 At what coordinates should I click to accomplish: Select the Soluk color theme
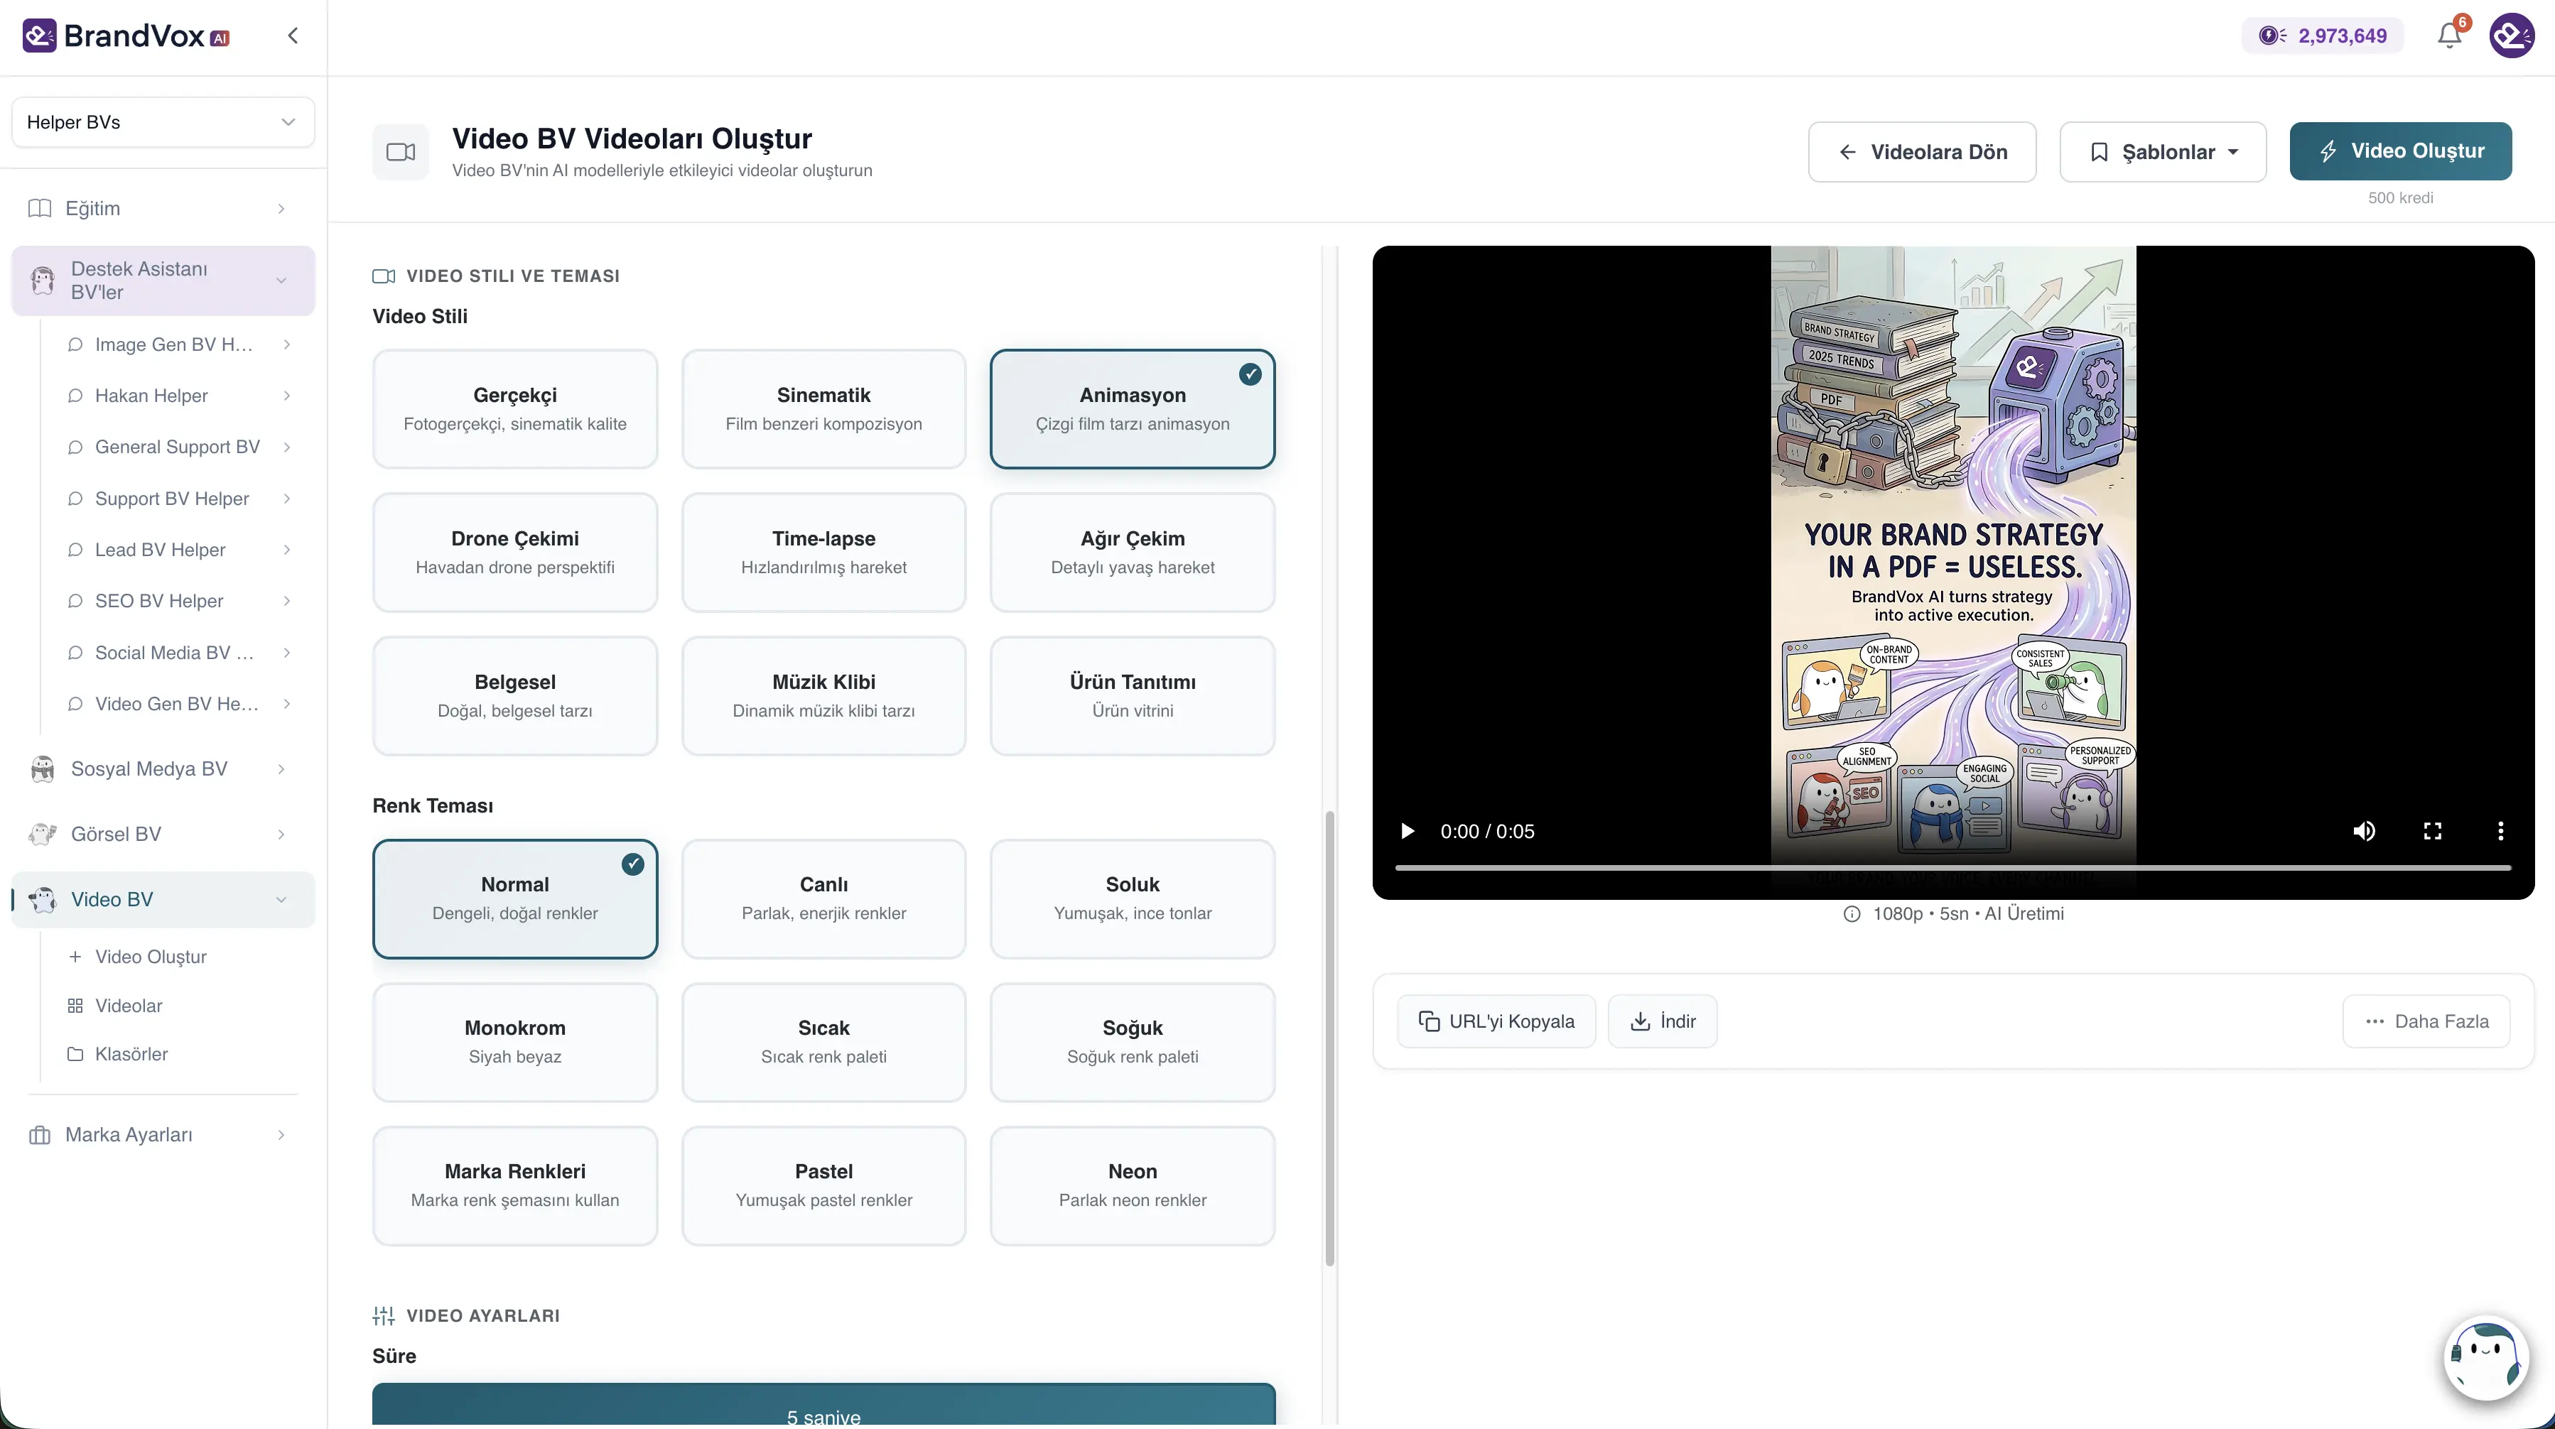1133,898
